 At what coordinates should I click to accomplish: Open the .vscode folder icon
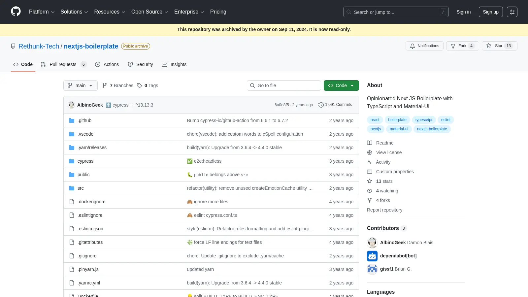click(72, 134)
